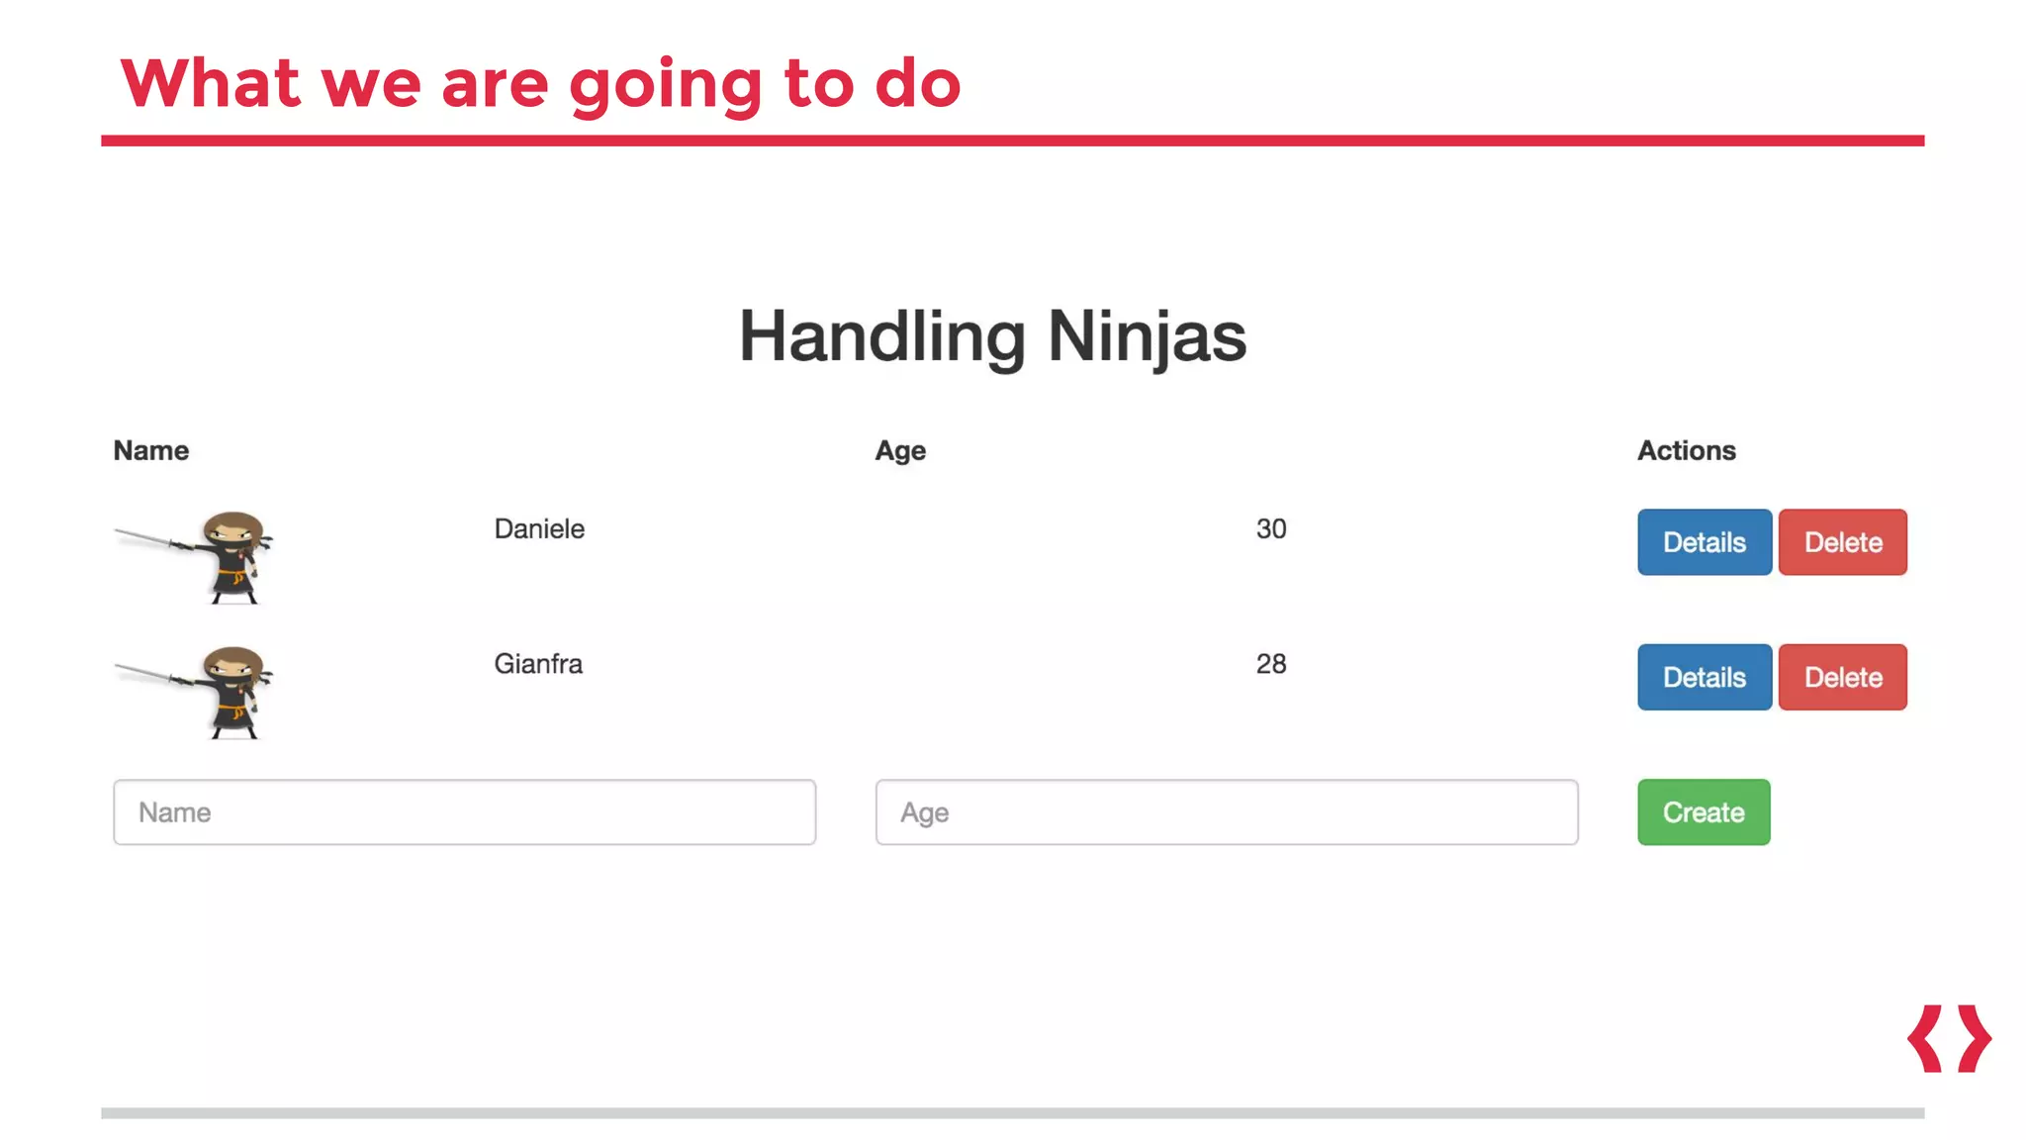Screen dimensions: 2026x1140
Task: Click the gray footer bar
Action: (1012, 1113)
